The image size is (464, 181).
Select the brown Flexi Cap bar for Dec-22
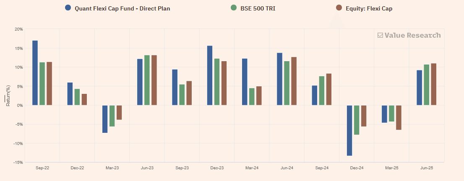pyautogui.click(x=84, y=99)
